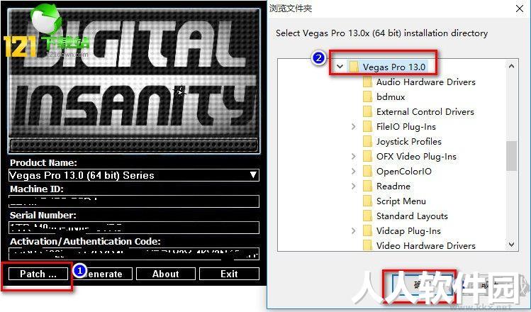The width and height of the screenshot is (531, 312).
Task: Select the Readme folder name
Action: [x=393, y=186]
